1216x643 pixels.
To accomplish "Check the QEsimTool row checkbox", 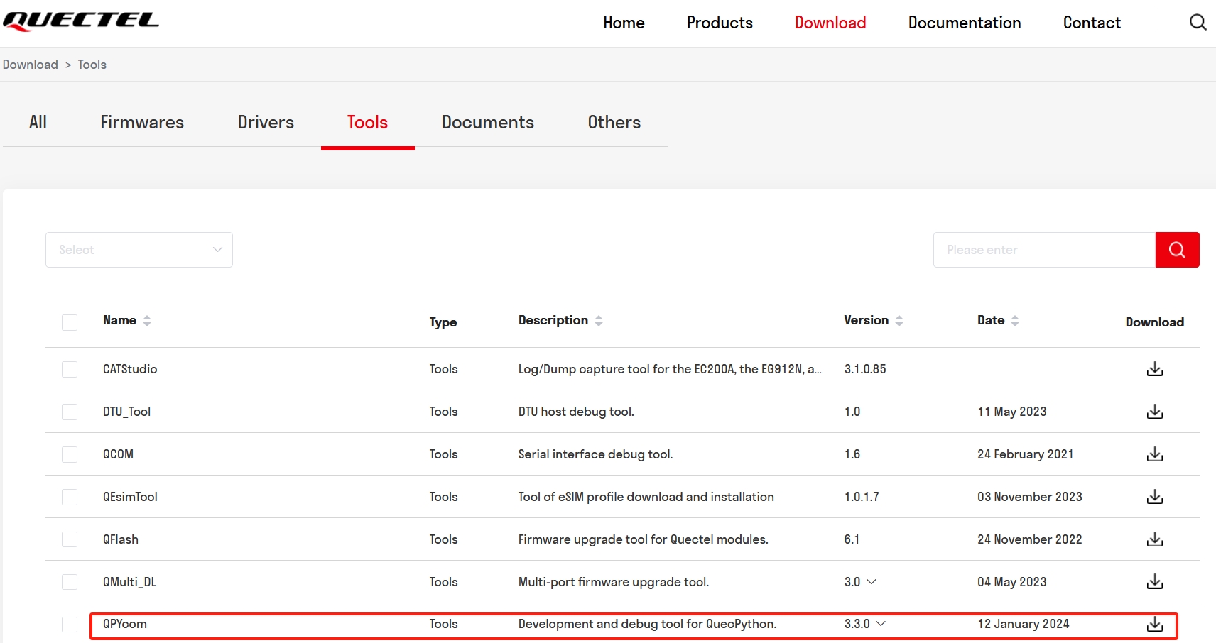I will (70, 497).
